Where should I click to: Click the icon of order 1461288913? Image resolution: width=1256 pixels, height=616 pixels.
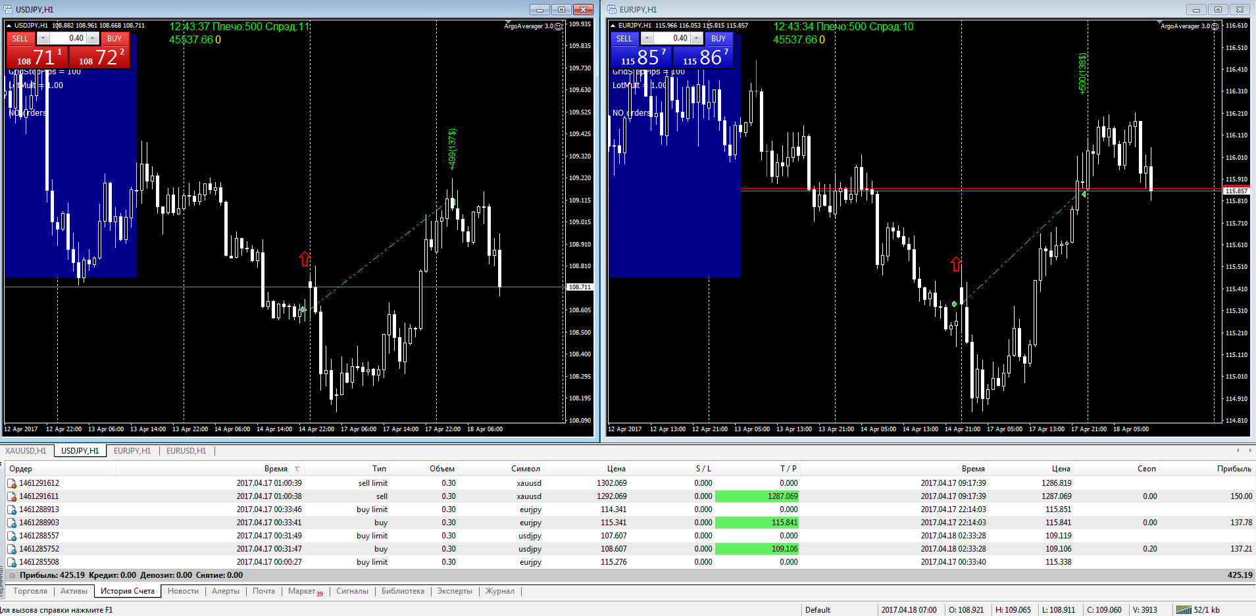(x=11, y=509)
